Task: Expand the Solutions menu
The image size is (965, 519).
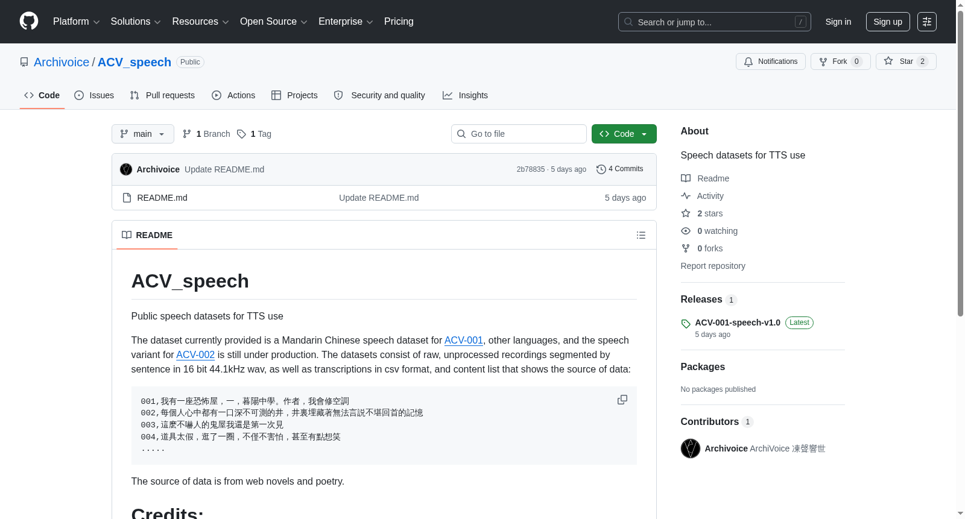Action: coord(136,22)
